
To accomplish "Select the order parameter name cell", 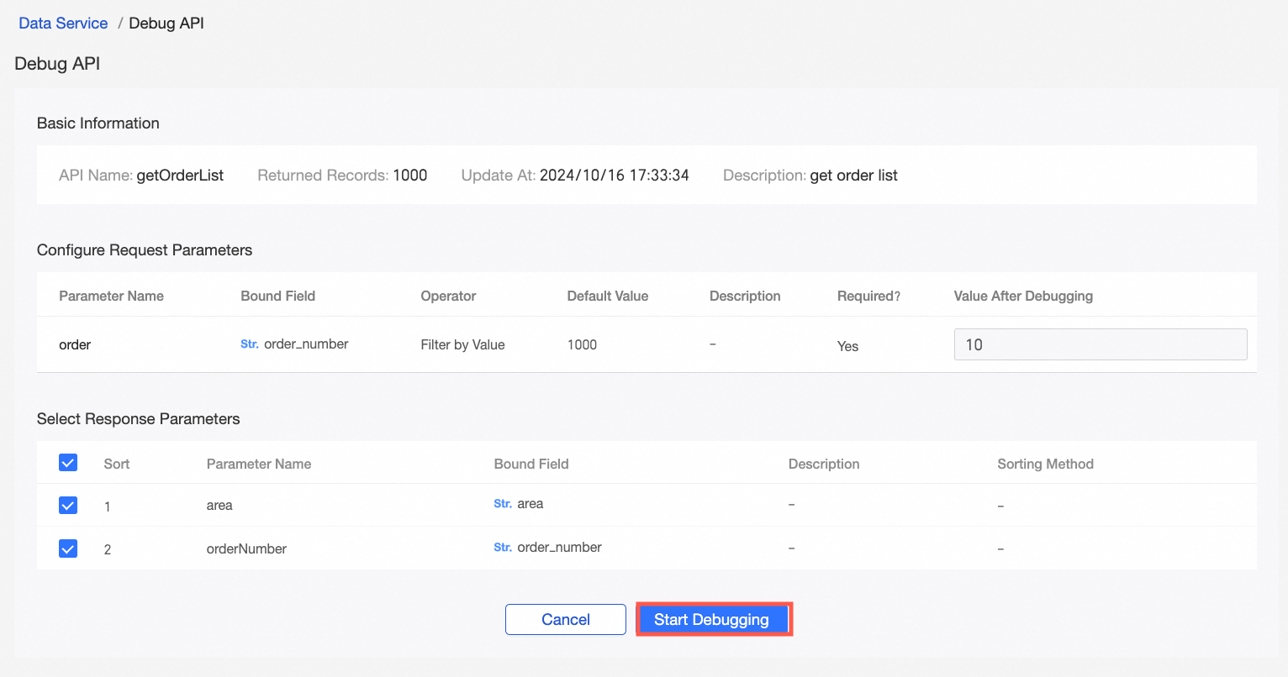I will point(75,344).
